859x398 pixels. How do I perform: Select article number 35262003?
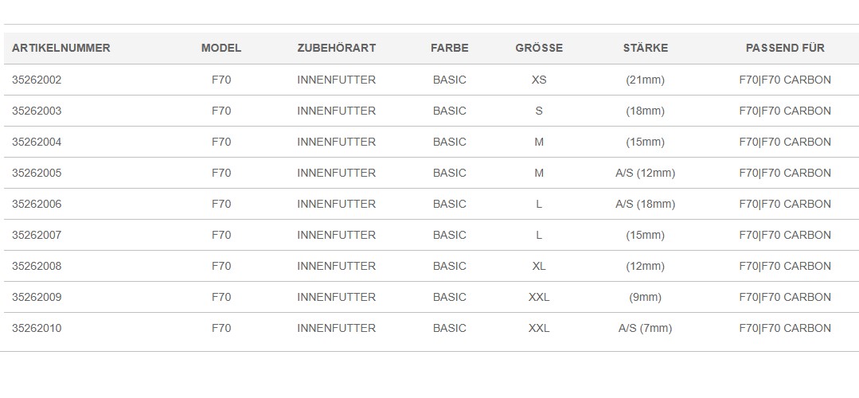(x=37, y=111)
